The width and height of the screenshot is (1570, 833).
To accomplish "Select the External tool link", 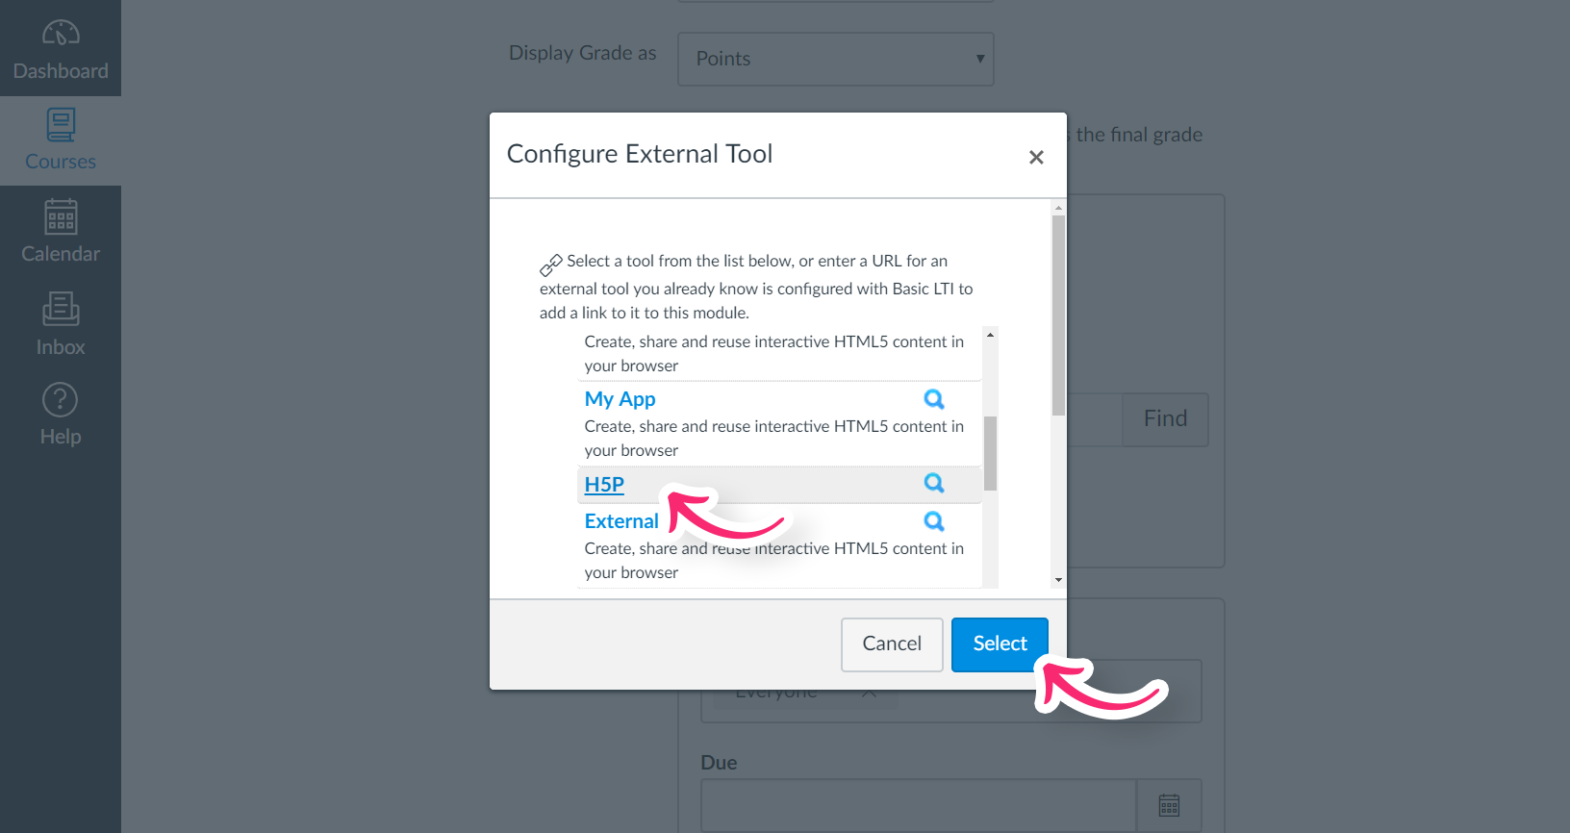I will pyautogui.click(x=621, y=521).
